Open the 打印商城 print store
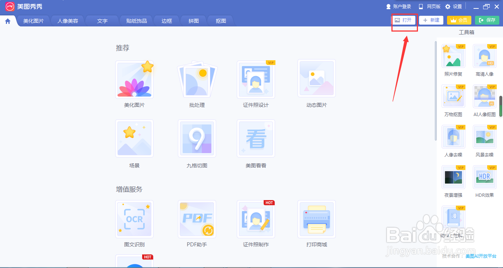This screenshot has height=268, width=503. [317, 219]
